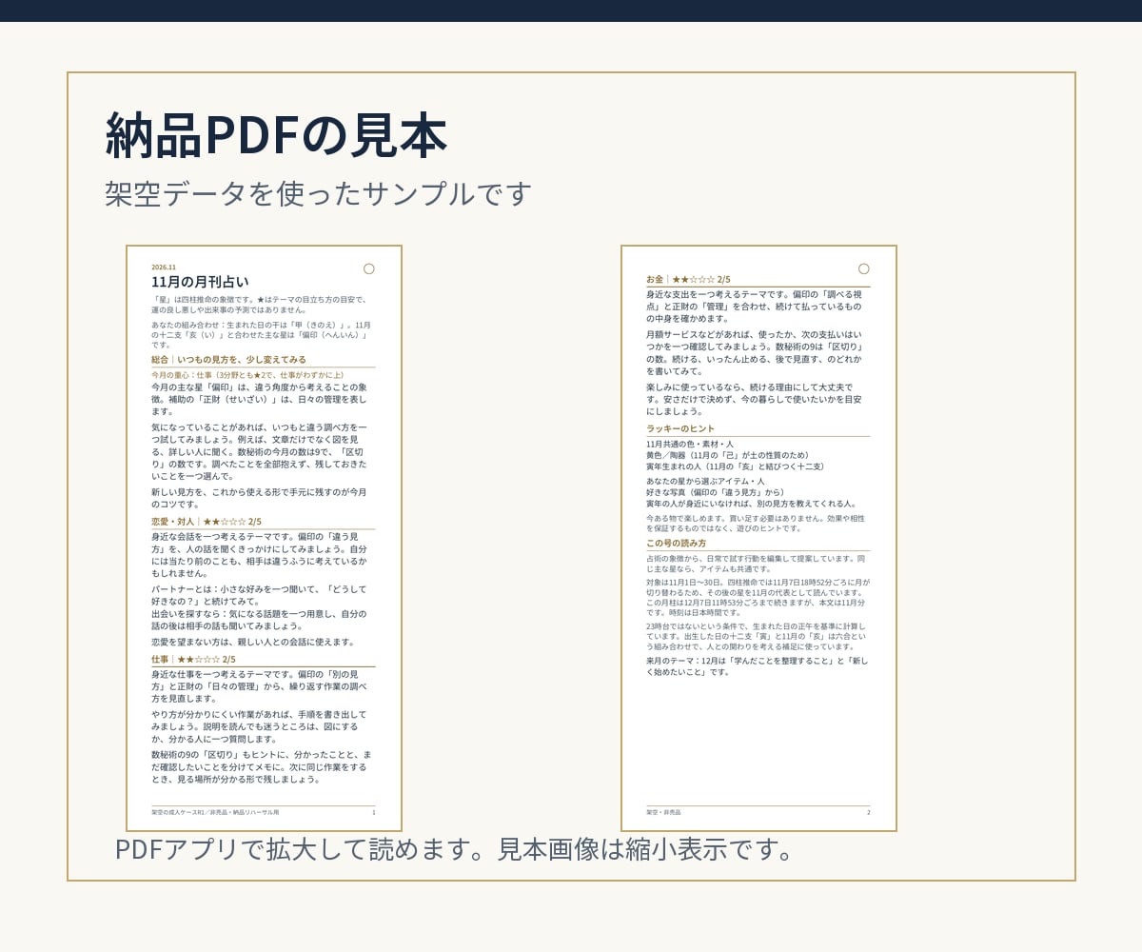This screenshot has width=1142, height=952.
Task: Click the 恋愛・対人 ★★☆☆☆ 2/5 heading
Action: tap(207, 522)
